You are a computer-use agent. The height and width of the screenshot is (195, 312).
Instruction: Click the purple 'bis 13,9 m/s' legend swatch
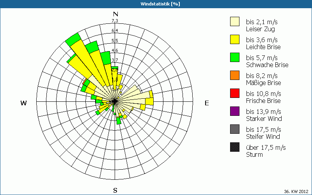(235, 111)
